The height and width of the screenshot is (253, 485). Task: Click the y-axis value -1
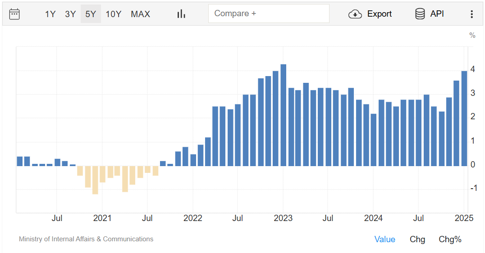(x=474, y=188)
